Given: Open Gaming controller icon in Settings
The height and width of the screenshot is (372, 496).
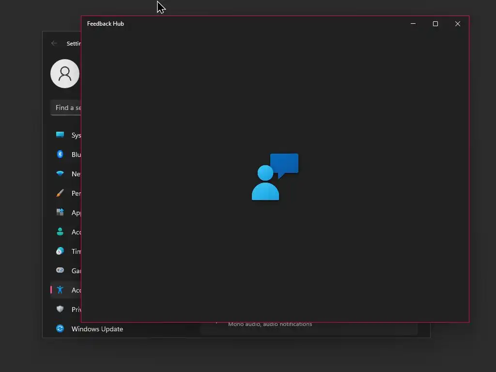Looking at the screenshot, I should point(60,270).
